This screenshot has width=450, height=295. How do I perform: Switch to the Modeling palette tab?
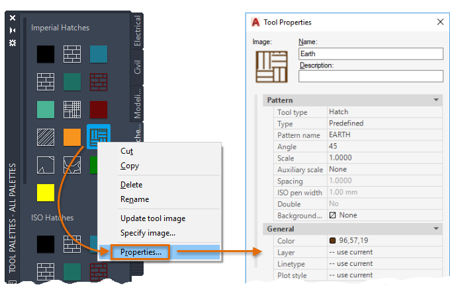pyautogui.click(x=137, y=104)
